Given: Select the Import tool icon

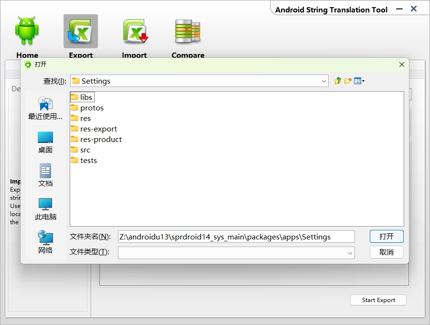Looking at the screenshot, I should pos(135,31).
